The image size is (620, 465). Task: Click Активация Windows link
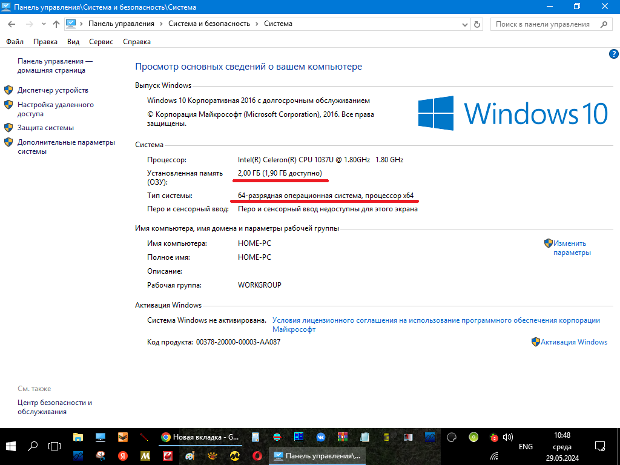[574, 342]
